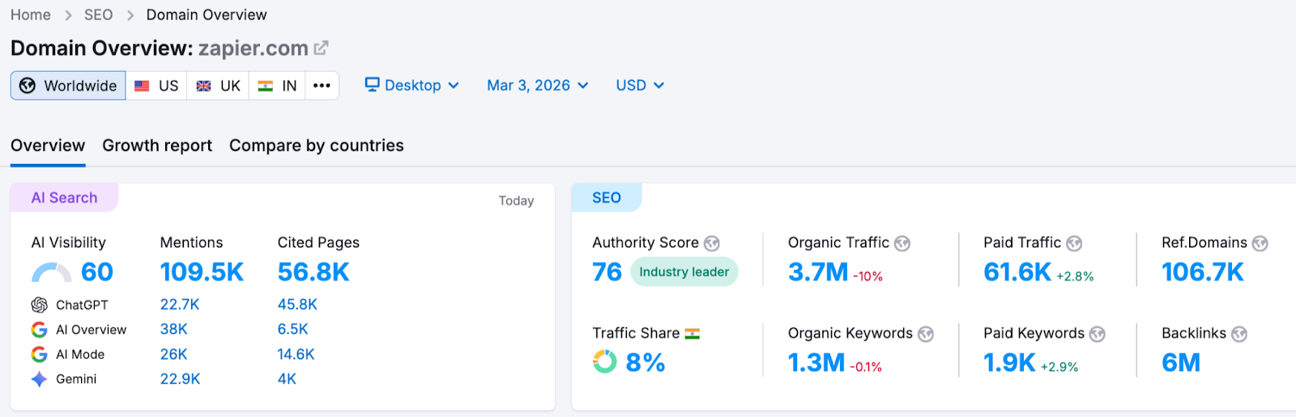Click globe icon next to Paid Traffic
The image size is (1296, 417).
click(1074, 243)
